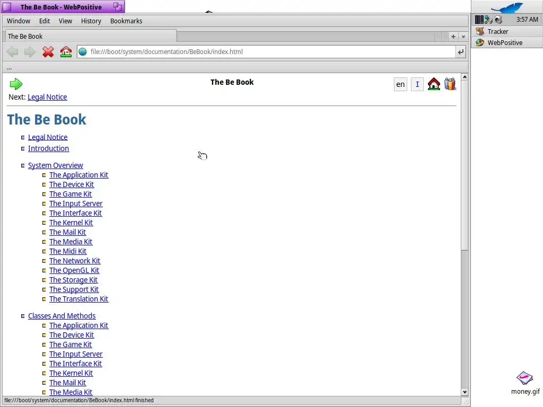Click the page scrollbar down arrow
This screenshot has height=407, width=543.
[465, 392]
